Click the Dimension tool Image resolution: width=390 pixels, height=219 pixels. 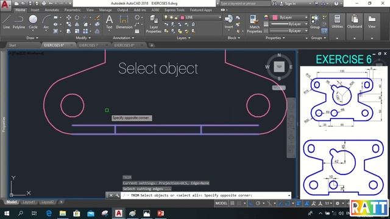(x=124, y=22)
